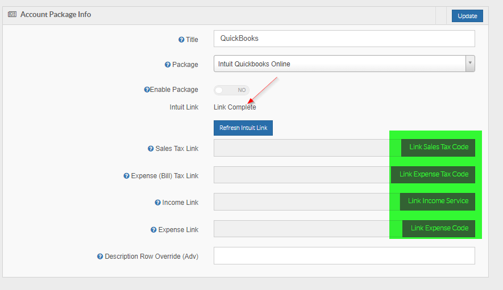Open the Expense (Bill) Tax Link help icon
Image resolution: width=503 pixels, height=290 pixels.
point(126,176)
